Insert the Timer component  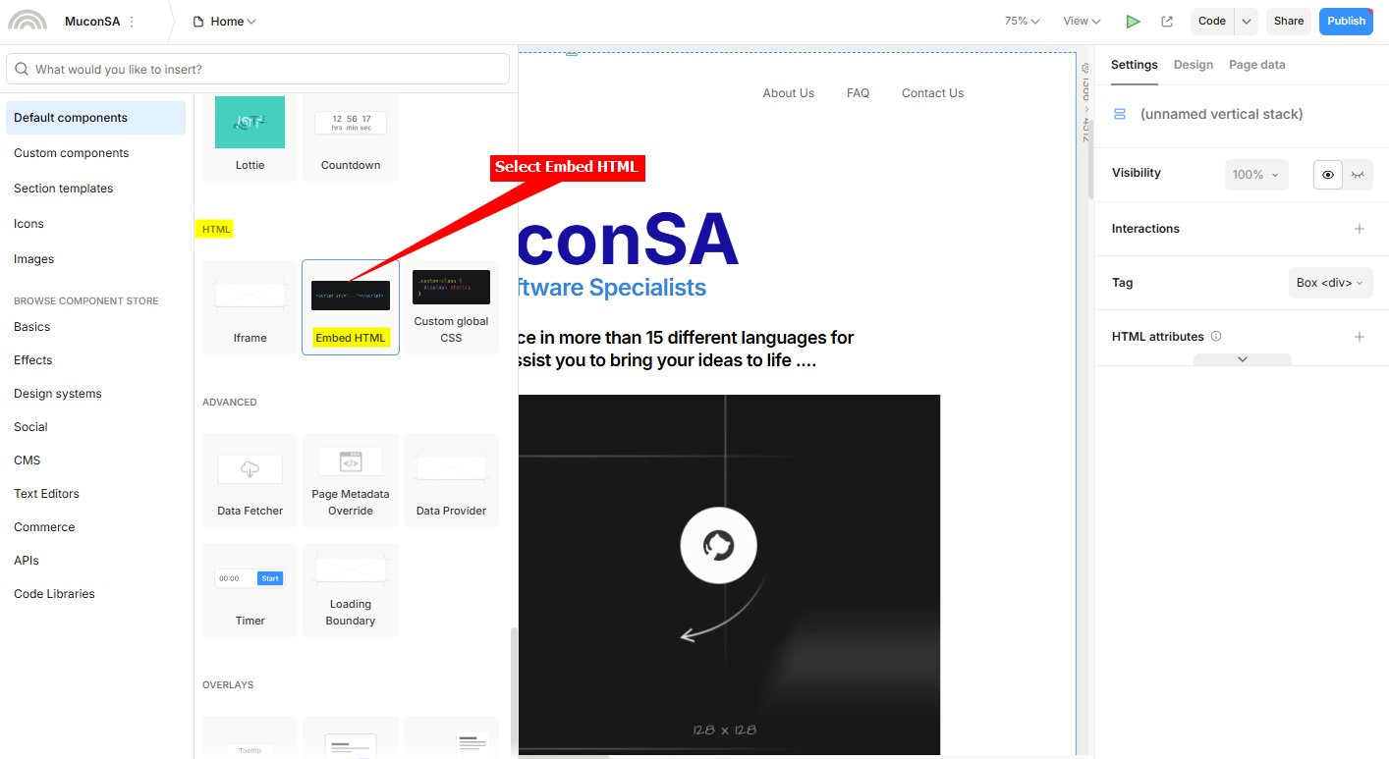(250, 589)
